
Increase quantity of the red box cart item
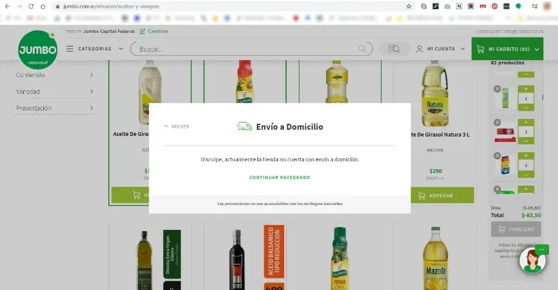coord(526,122)
